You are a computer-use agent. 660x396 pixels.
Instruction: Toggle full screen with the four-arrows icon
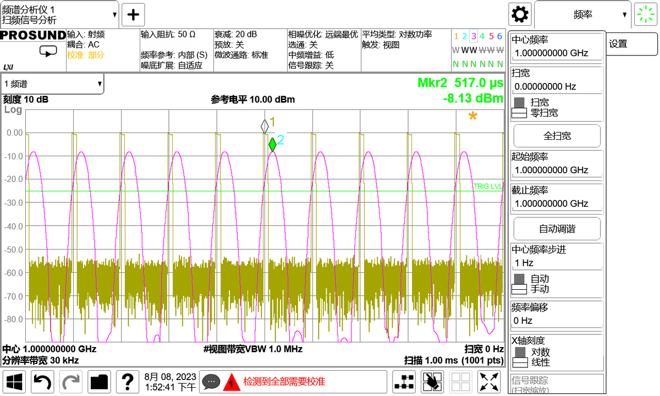pos(489,381)
